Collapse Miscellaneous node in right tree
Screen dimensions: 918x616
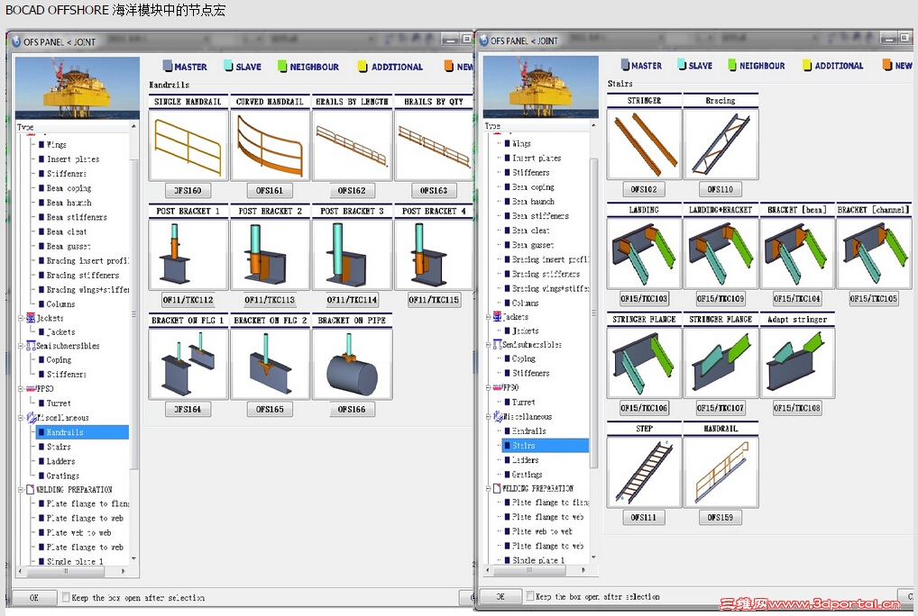[488, 417]
